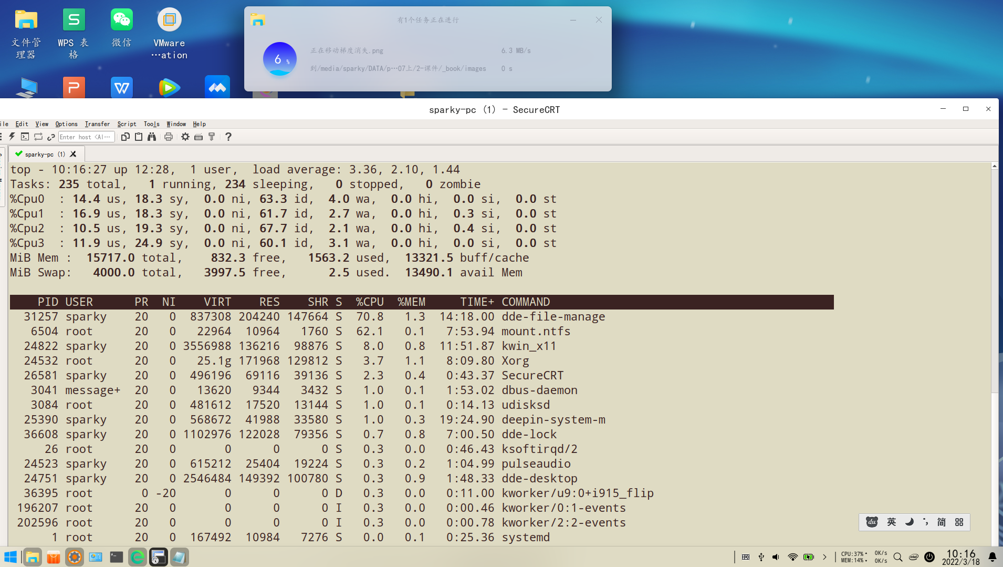Viewport: 1003px width, 567px height.
Task: Click the Help question mark icon
Action: click(228, 137)
